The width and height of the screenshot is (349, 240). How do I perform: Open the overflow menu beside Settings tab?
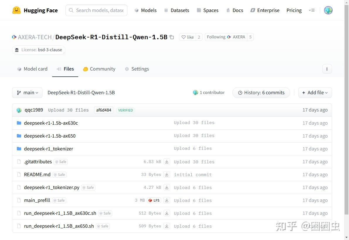327,69
